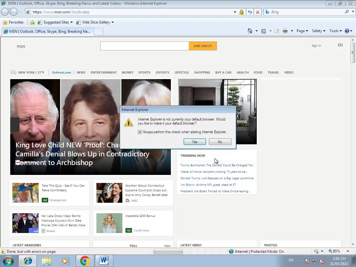
Task: Click the Read Mail envelope icon
Action: (277, 31)
